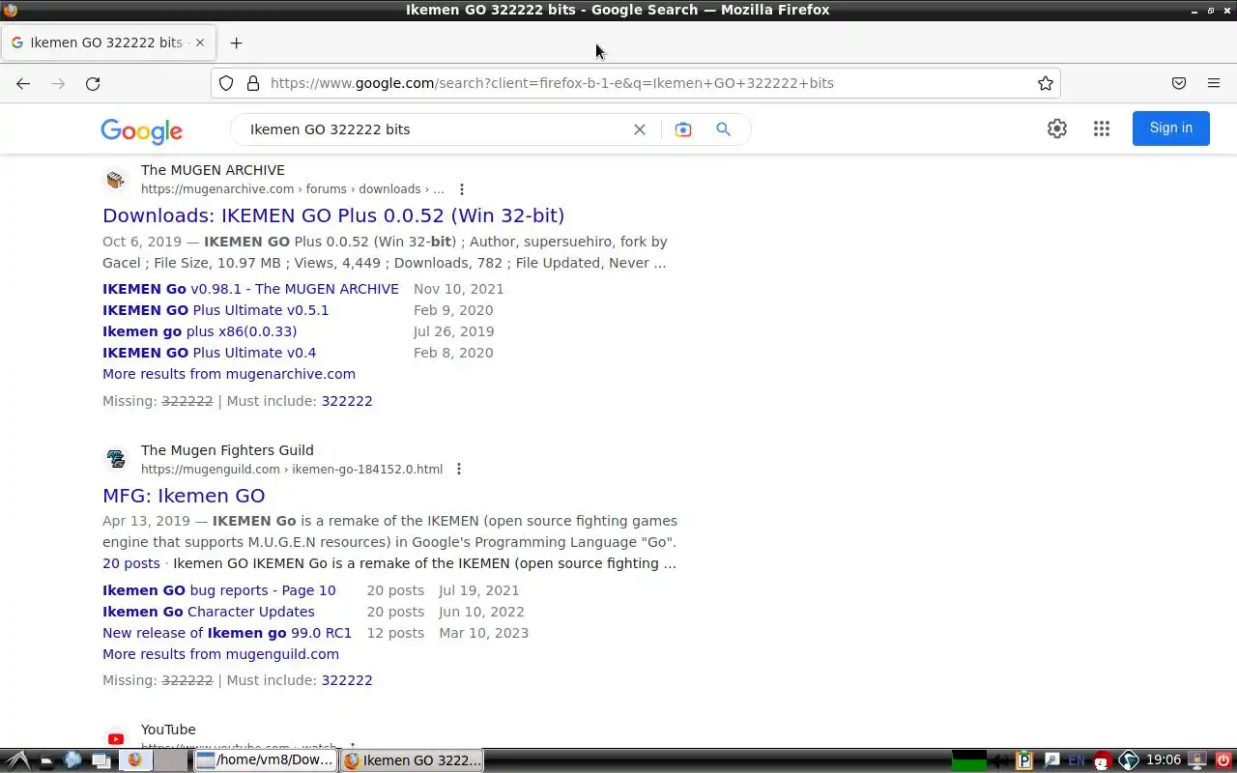
Task: Open Google quick settings gear
Action: click(1057, 129)
